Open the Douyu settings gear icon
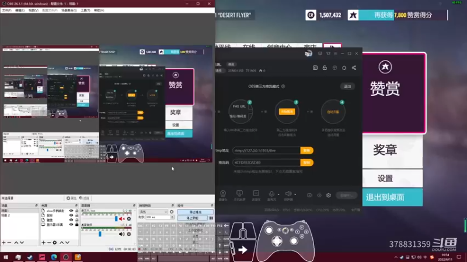Screen dimensions: 467x262 coord(329,195)
